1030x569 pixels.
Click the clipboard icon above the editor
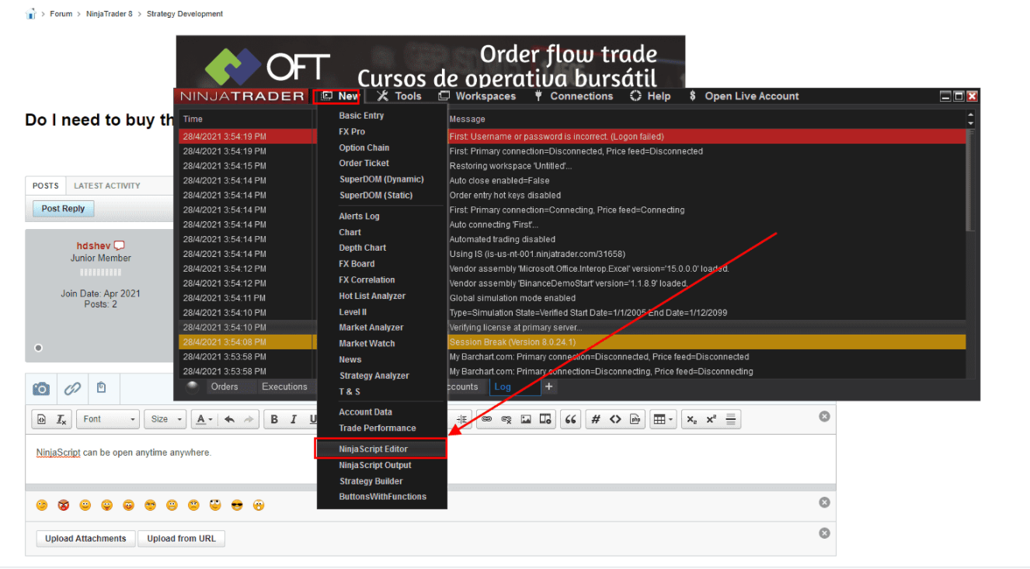(x=102, y=387)
